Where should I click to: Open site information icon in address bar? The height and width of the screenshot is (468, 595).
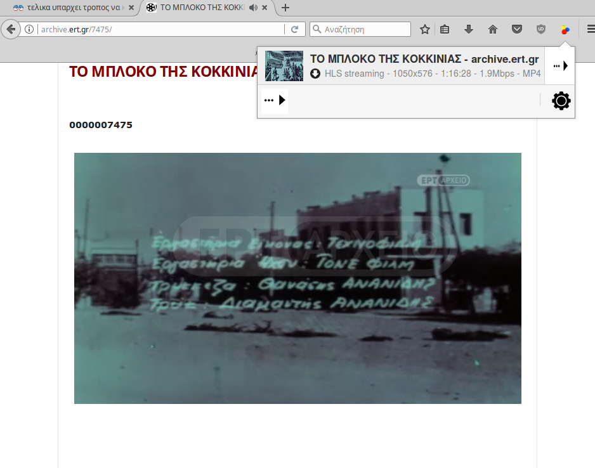tap(29, 29)
